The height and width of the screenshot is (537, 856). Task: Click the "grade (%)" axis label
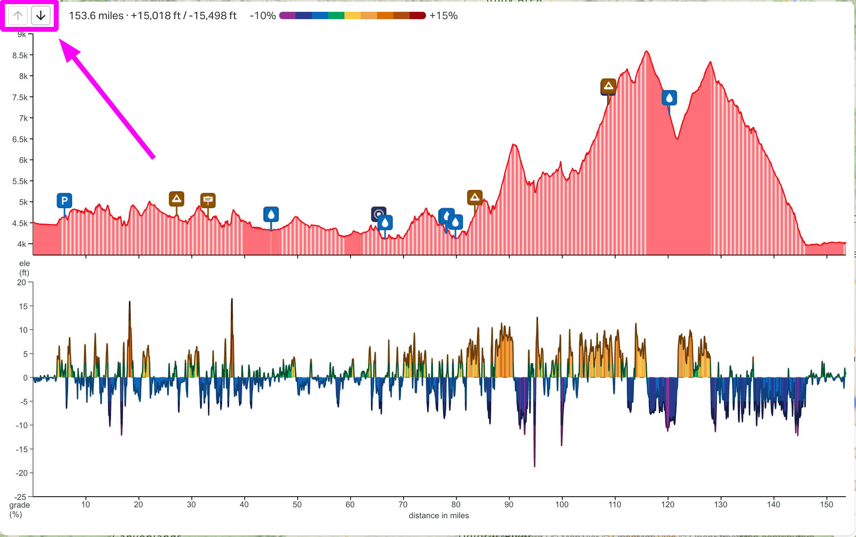(x=20, y=510)
